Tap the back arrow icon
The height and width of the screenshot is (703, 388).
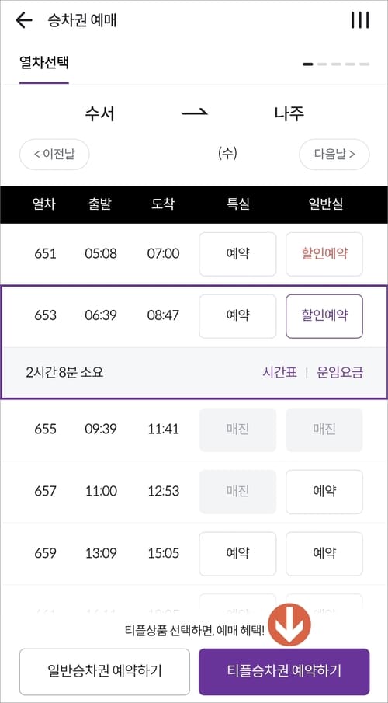[24, 21]
